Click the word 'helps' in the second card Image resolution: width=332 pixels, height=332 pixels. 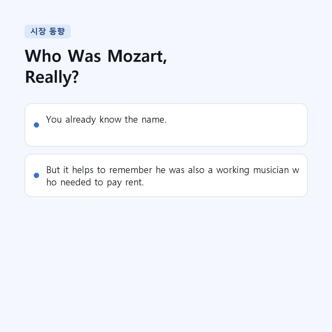[83, 170]
